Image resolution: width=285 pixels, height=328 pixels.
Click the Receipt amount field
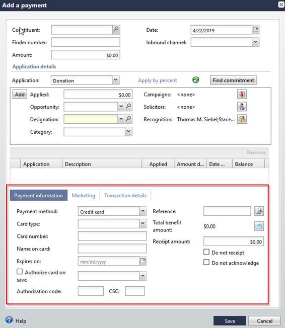click(x=234, y=241)
